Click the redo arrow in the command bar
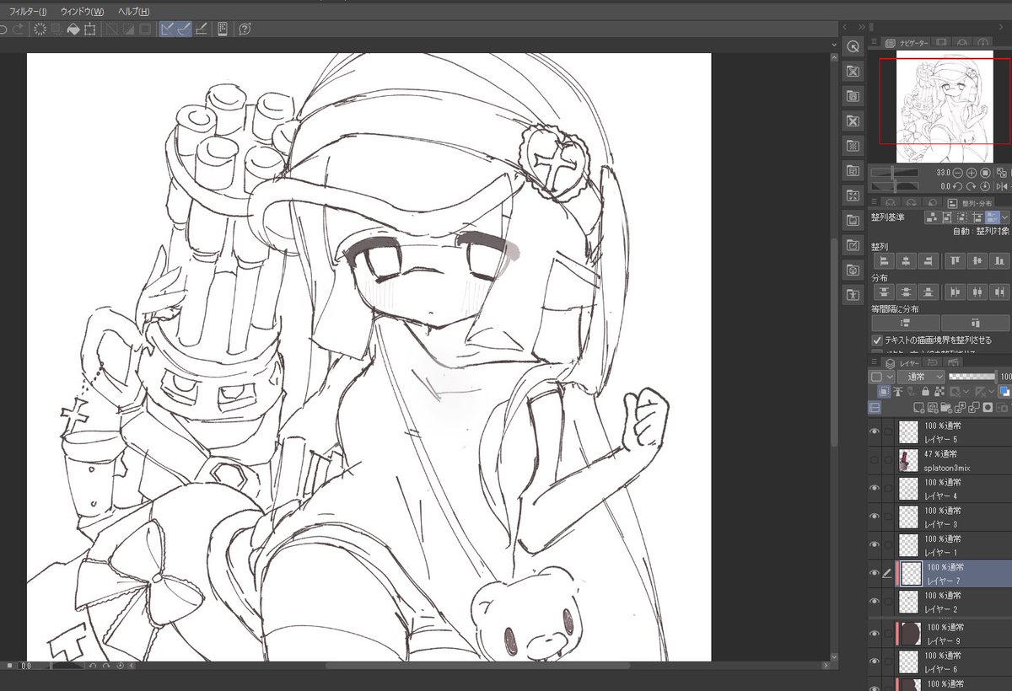Viewport: 1012px width, 691px height. click(x=19, y=29)
